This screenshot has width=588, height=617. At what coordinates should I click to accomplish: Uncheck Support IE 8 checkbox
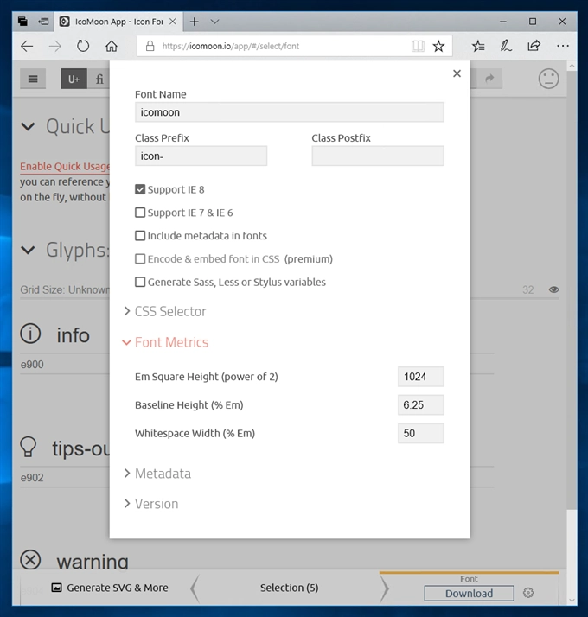[140, 189]
